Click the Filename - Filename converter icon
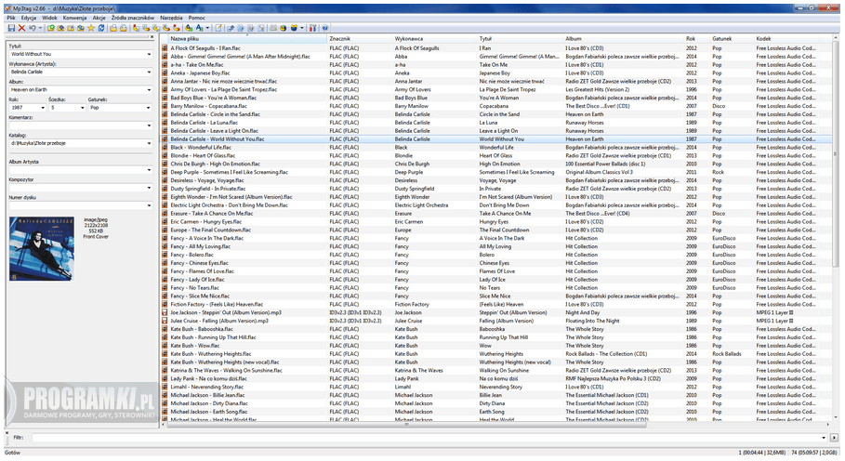 (156, 28)
